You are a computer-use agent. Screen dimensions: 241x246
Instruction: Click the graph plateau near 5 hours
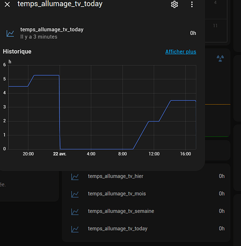point(46,75)
